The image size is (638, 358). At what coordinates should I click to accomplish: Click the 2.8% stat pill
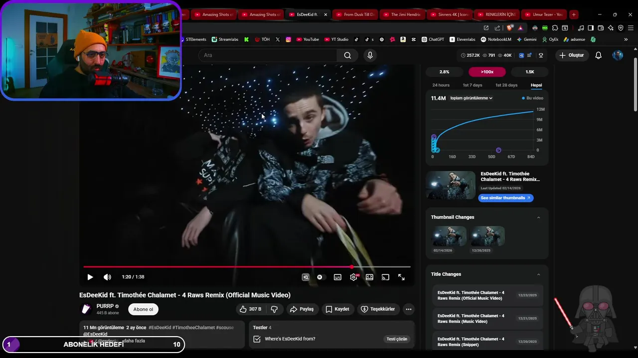pos(444,72)
